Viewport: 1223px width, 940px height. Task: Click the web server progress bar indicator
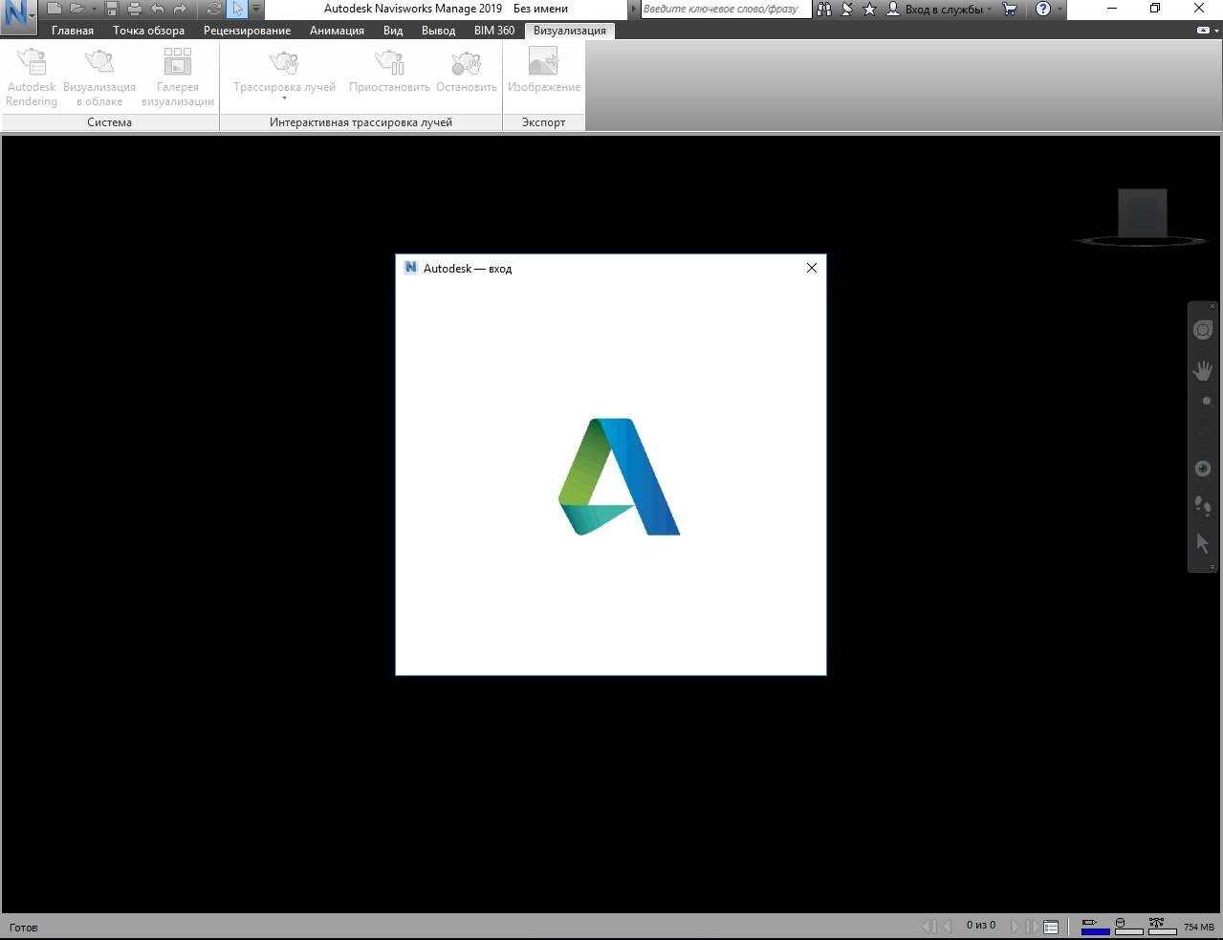click(1162, 926)
